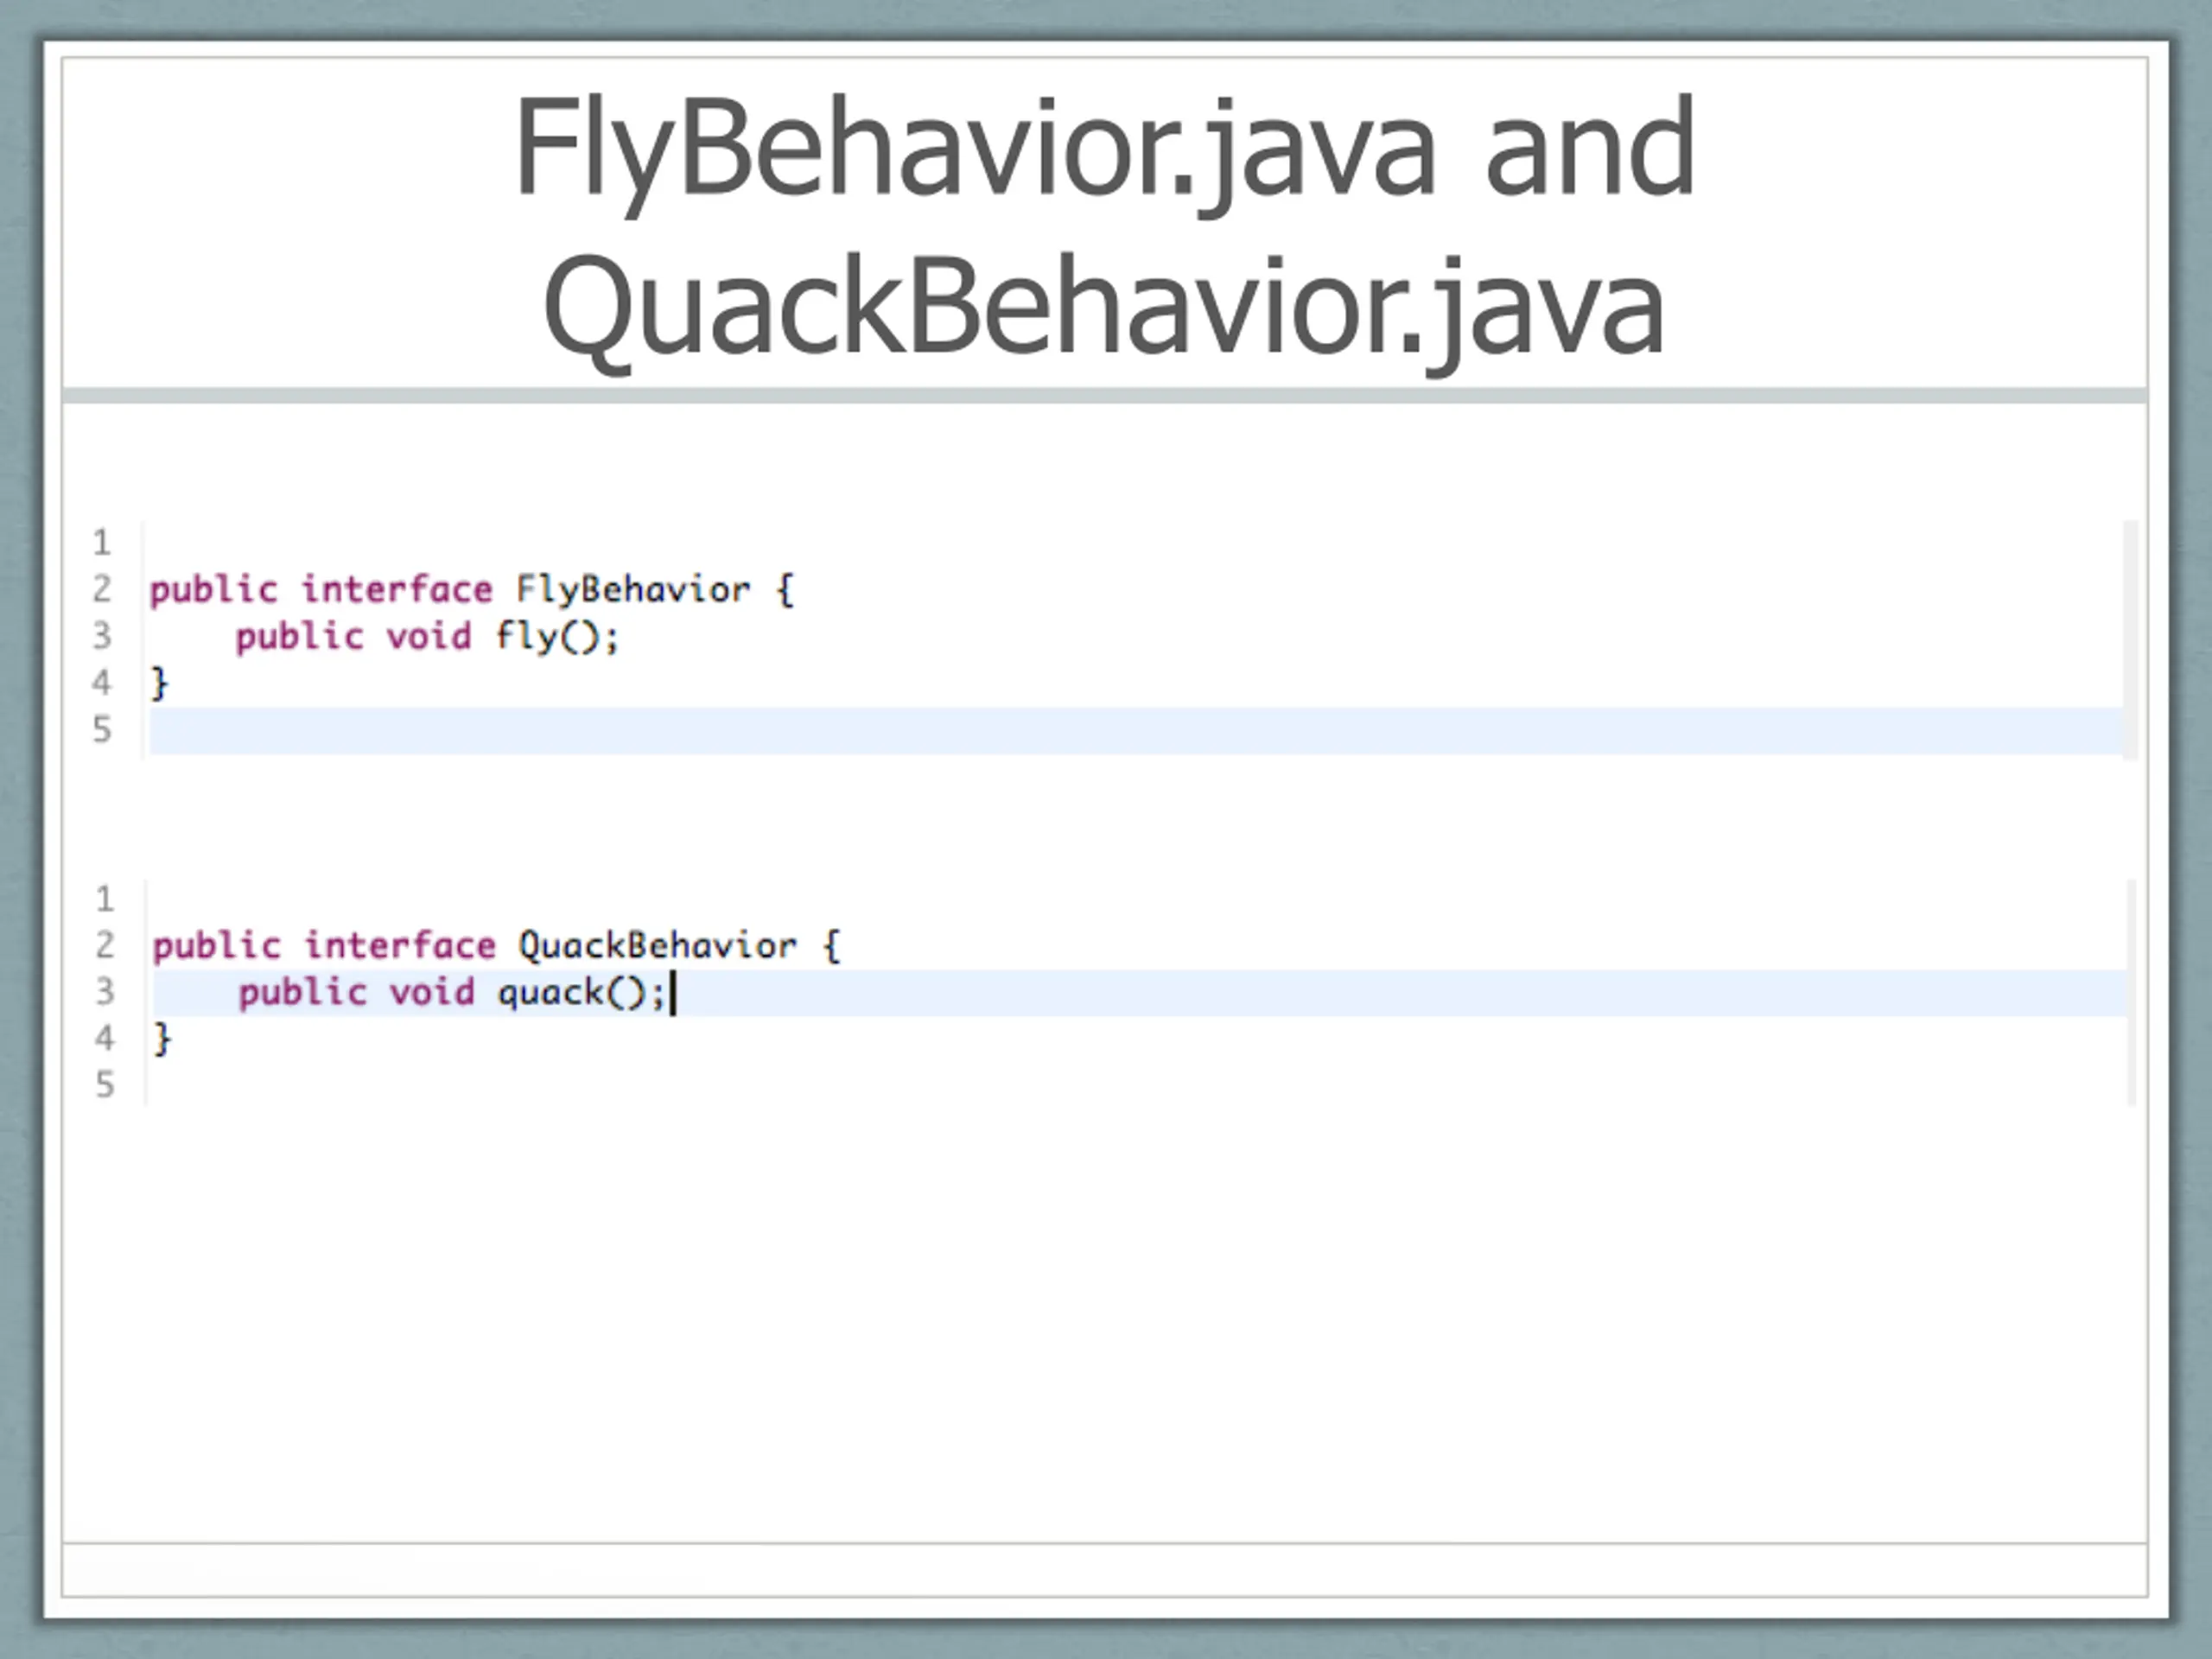Click vertical scrollbar of FlyBehavior editor
The height and width of the screenshot is (1659, 2212).
tap(2131, 640)
